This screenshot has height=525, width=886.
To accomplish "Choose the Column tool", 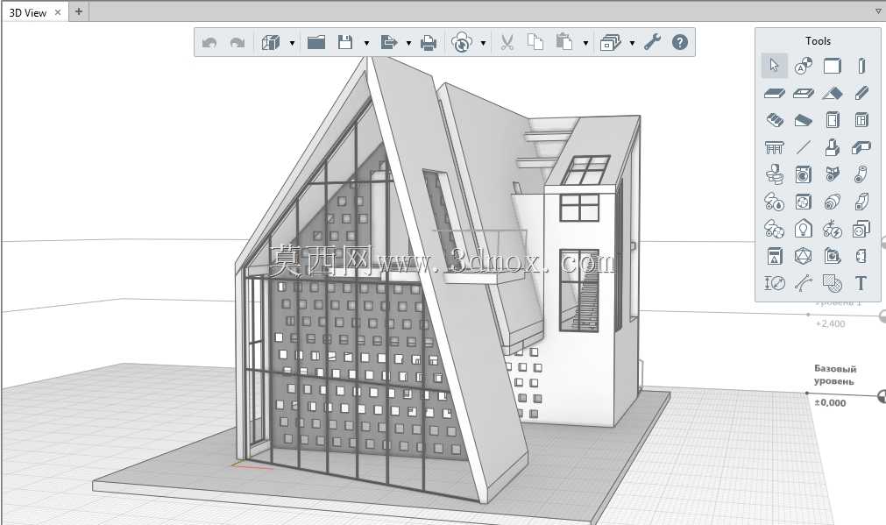I will click(x=861, y=66).
